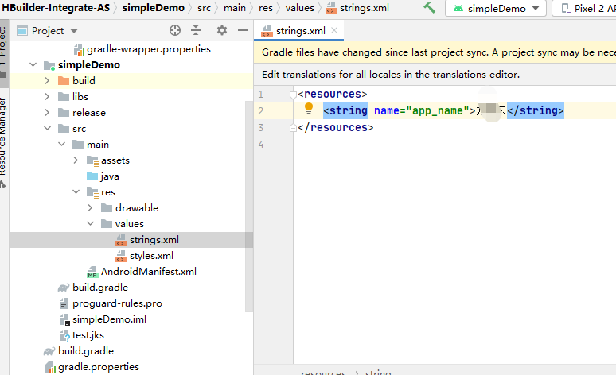Click the simpleDemo module icon in tree
Screen dimensions: 616x375
coord(49,65)
